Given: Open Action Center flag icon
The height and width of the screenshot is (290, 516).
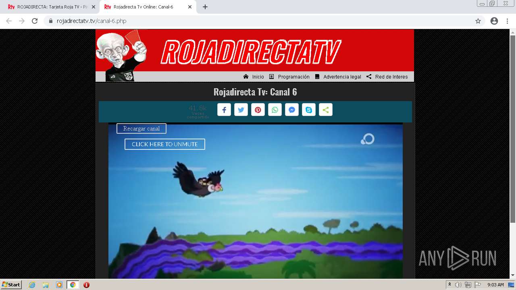Looking at the screenshot, I should click(x=478, y=285).
